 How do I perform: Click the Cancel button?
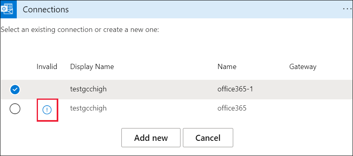tap(208, 138)
